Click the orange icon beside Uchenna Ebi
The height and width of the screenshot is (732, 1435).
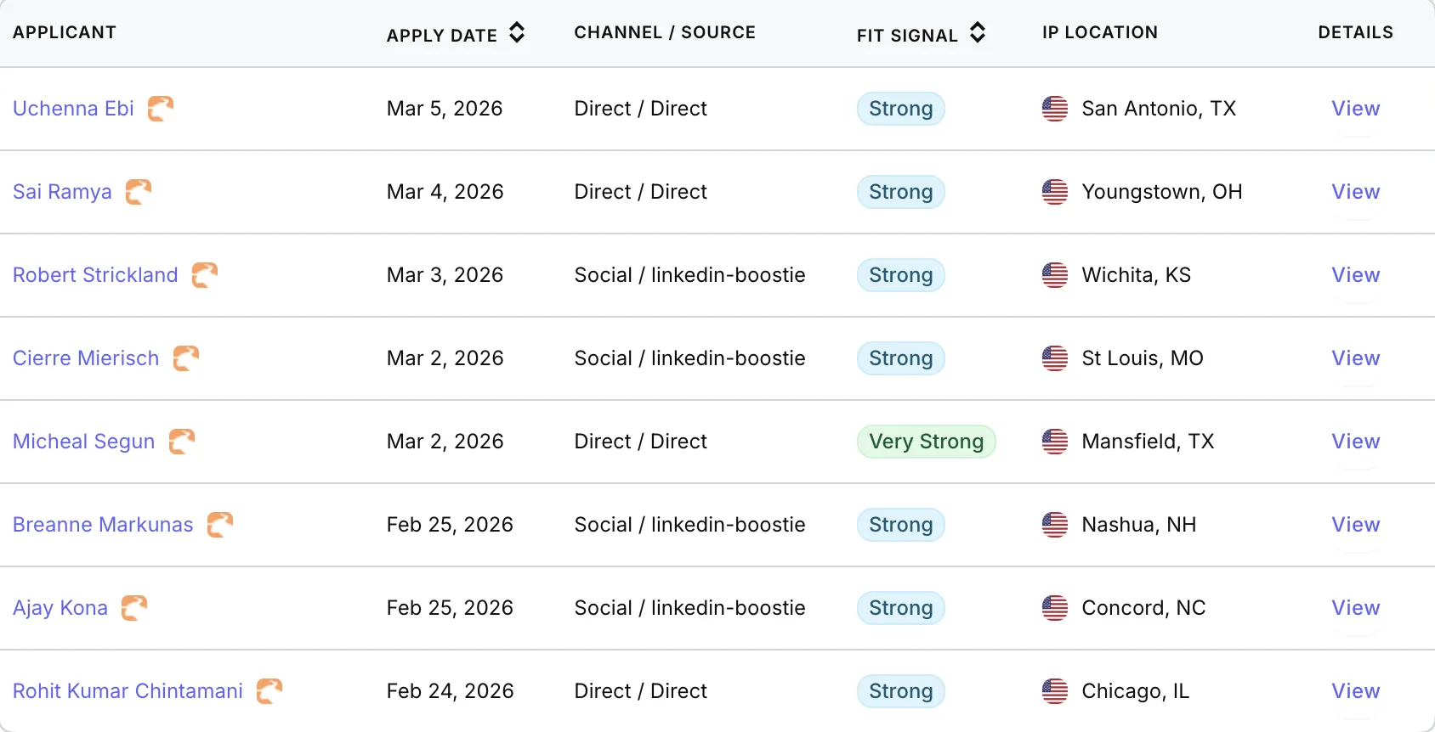coord(161,109)
